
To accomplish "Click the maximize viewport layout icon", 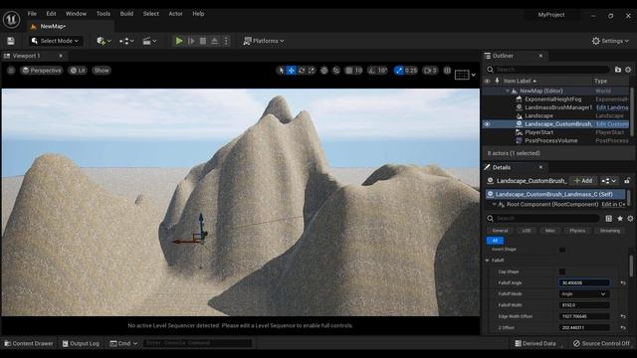I will tap(447, 71).
